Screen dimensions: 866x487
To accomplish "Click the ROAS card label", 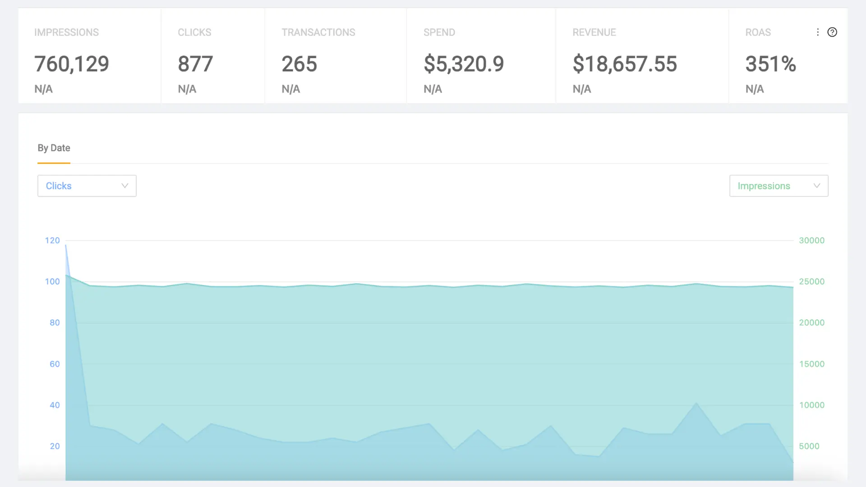I will point(758,32).
